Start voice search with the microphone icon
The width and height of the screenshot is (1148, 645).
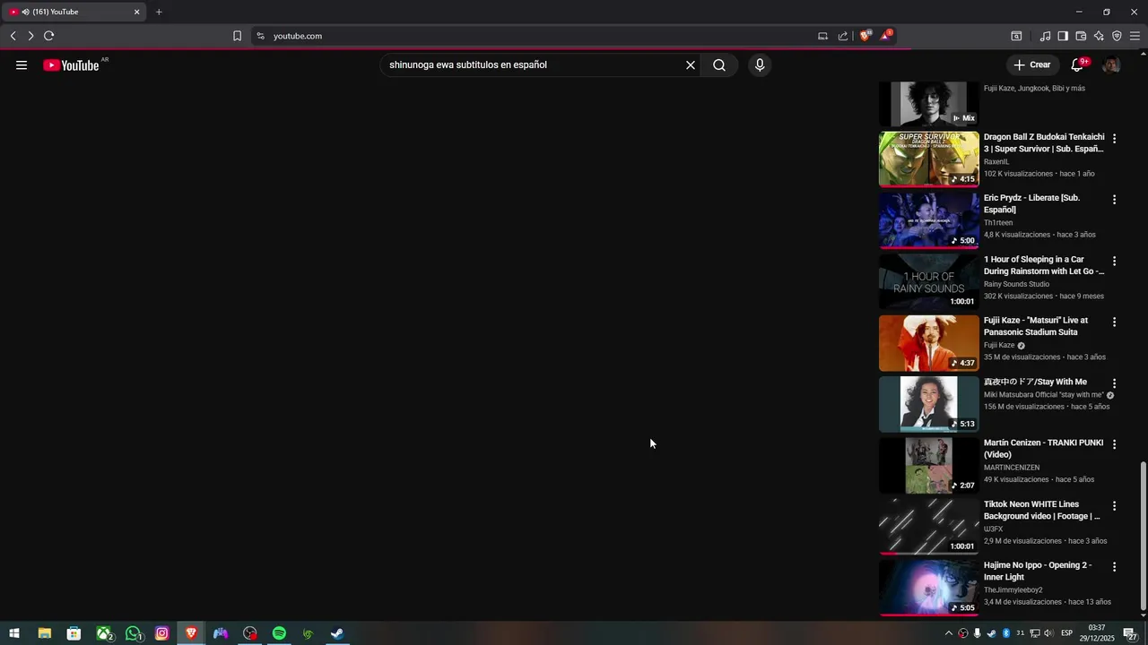760,65
